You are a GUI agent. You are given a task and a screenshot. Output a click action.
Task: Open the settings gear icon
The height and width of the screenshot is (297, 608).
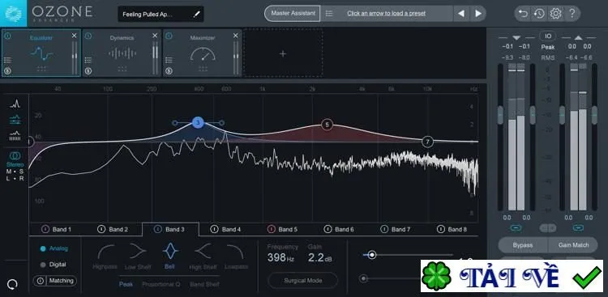pyautogui.click(x=555, y=14)
